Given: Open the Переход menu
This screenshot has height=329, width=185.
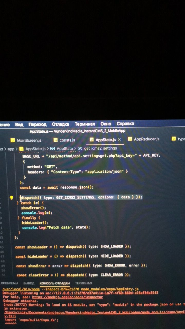Looking at the screenshot, I should [37, 124].
